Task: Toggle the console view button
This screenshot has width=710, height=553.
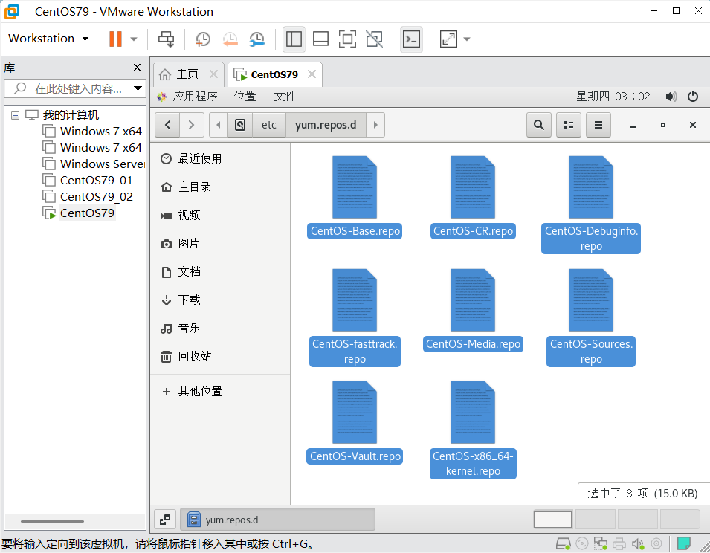Action: tap(411, 39)
